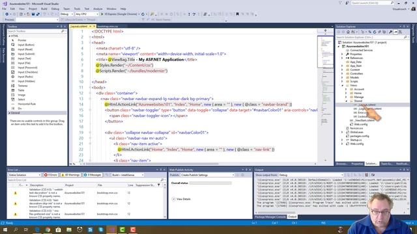Select packages.config in Solution Explorer
This screenshot has width=417, height=234.
pyautogui.click(x=359, y=136)
